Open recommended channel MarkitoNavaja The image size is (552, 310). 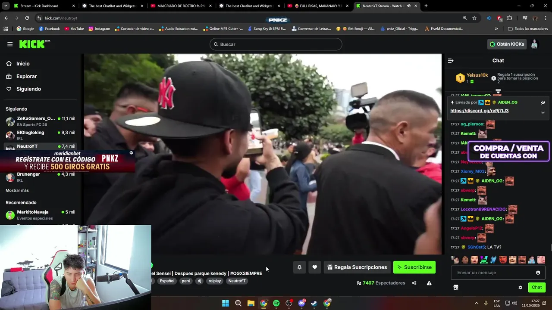(x=41, y=215)
